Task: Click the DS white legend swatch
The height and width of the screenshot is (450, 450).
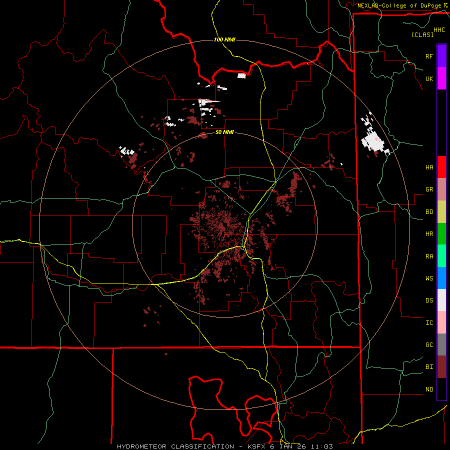Action: (x=441, y=300)
